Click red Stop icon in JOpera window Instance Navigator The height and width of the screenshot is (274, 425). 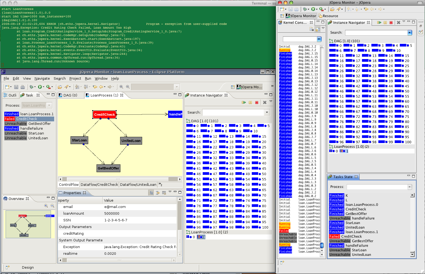click(391, 22)
